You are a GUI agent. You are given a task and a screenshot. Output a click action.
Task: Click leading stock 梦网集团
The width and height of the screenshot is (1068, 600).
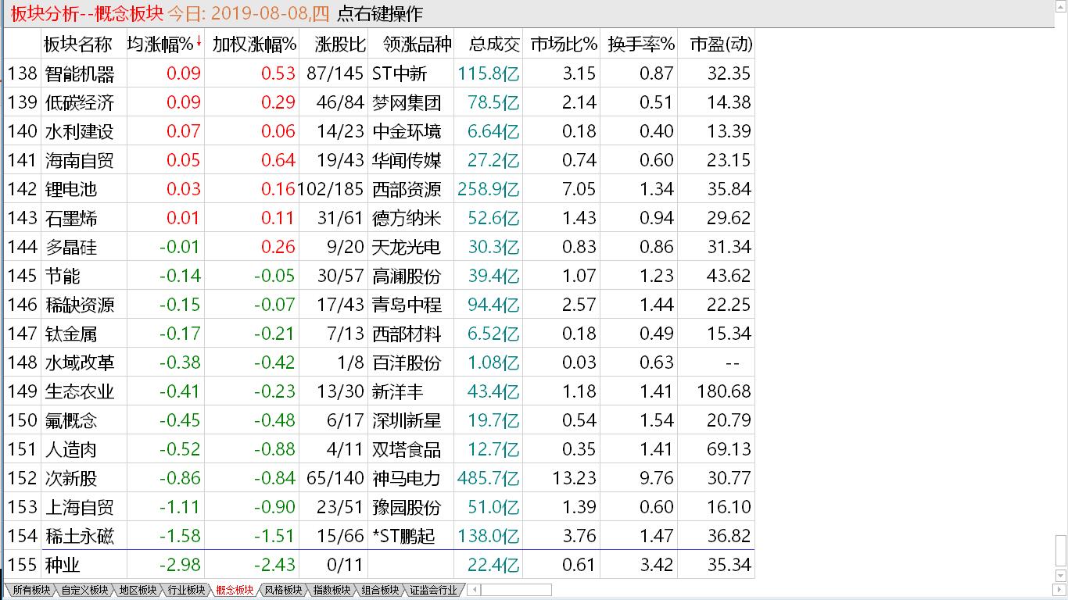pyautogui.click(x=407, y=102)
